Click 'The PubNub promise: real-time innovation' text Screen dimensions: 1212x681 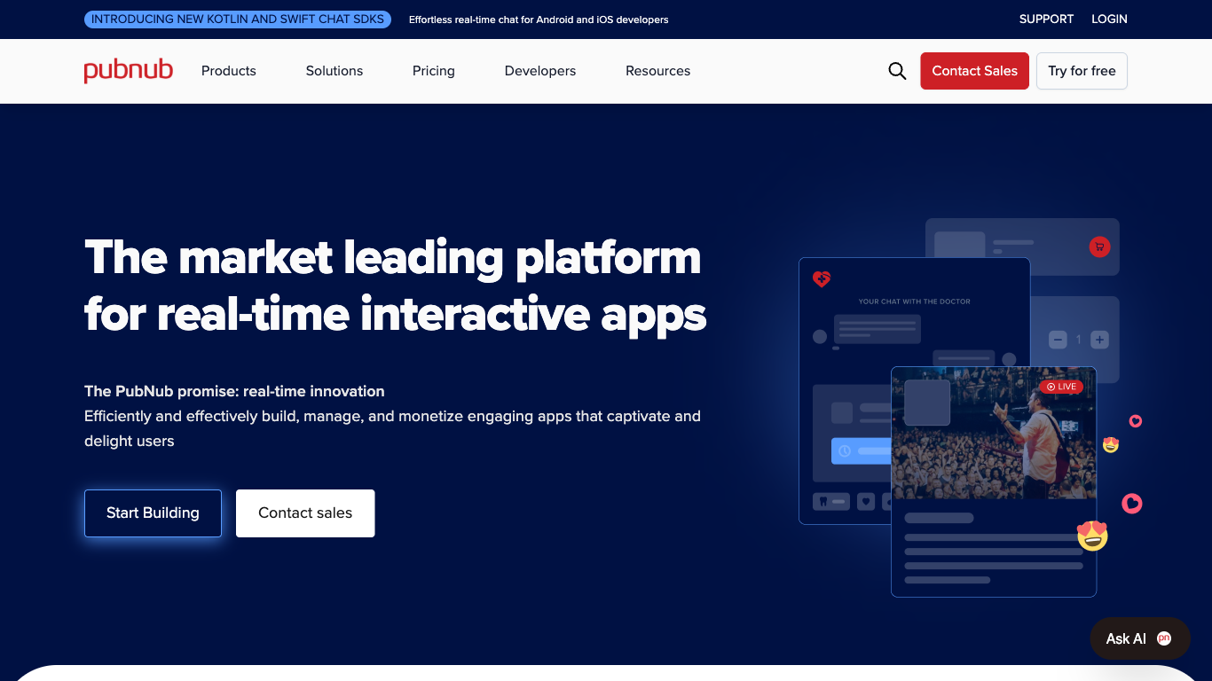tap(234, 391)
